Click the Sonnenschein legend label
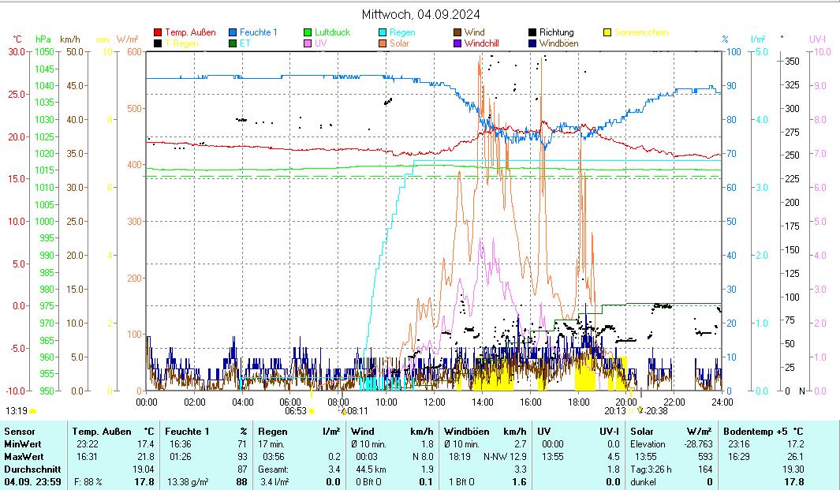The width and height of the screenshot is (840, 490). 641,32
